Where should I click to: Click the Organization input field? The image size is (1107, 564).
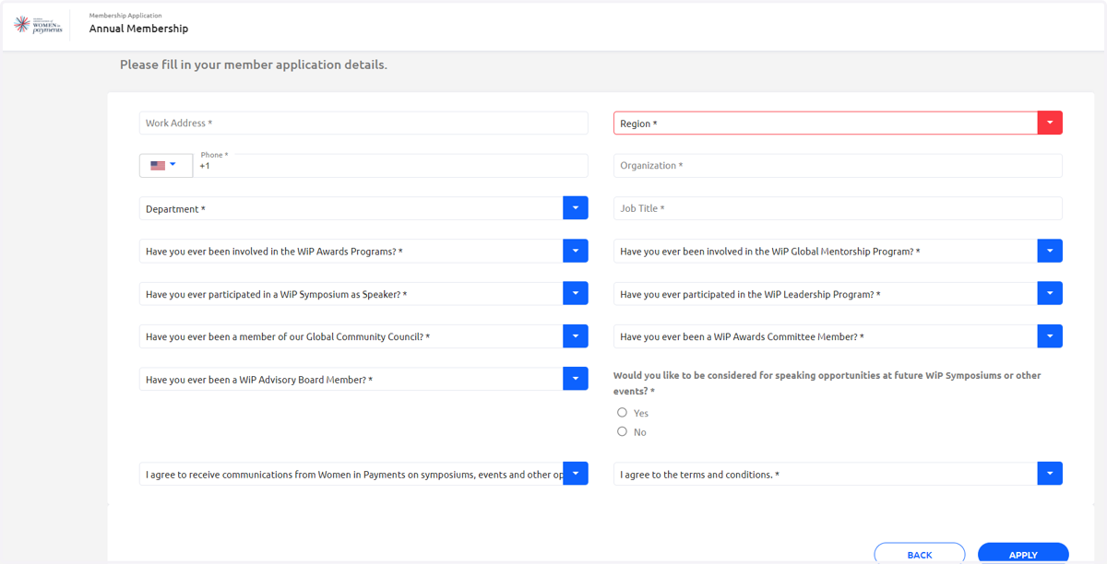[x=838, y=166]
